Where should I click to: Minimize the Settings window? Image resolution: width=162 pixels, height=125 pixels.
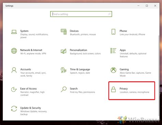[x=138, y=6]
